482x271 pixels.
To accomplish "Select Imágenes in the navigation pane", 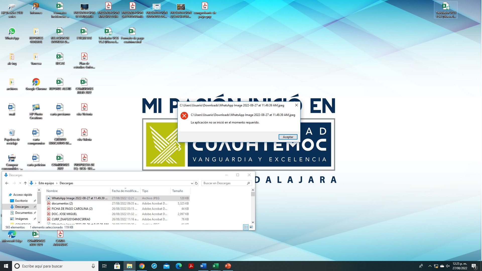I will [x=22, y=219].
